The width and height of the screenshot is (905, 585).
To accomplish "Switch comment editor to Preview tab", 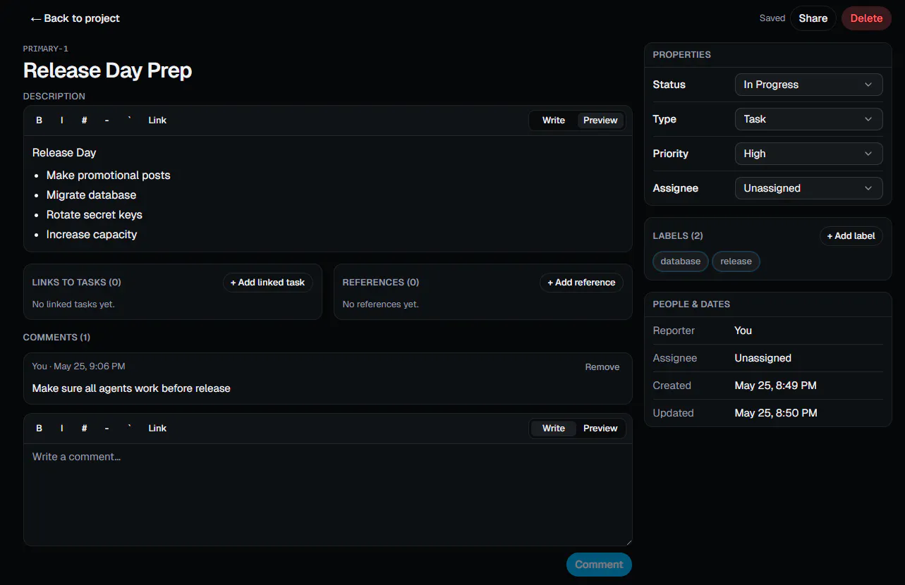I will pos(600,429).
